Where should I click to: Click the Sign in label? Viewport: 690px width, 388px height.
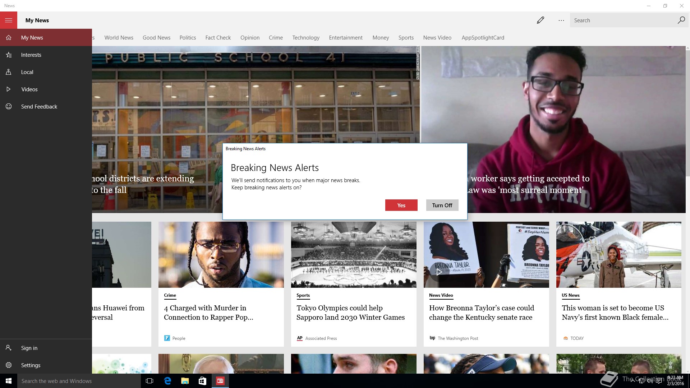point(29,348)
